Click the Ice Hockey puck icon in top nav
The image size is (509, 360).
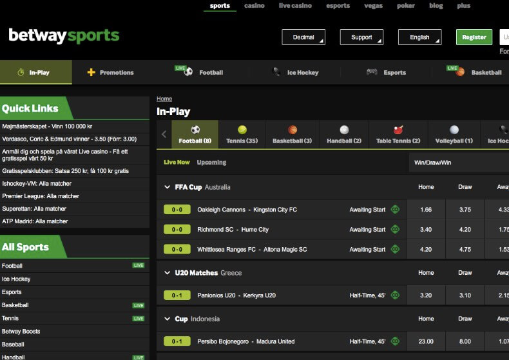[x=276, y=72]
